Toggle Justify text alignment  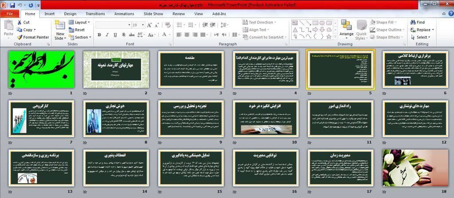click(203, 35)
